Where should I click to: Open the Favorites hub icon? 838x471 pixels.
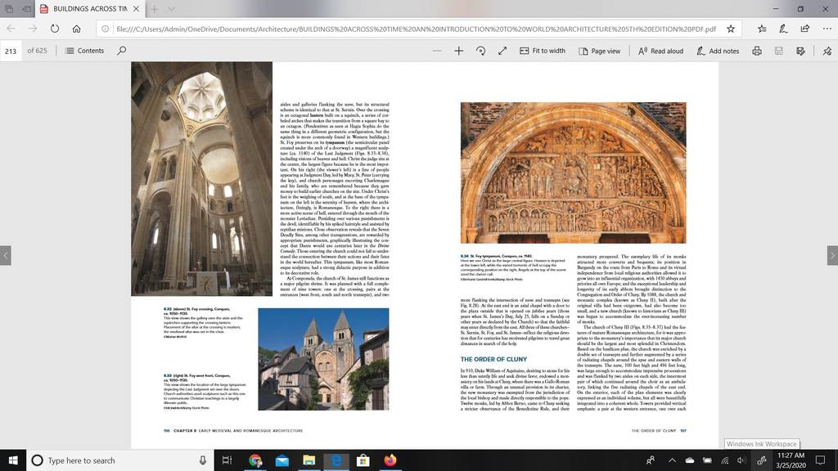tap(762, 29)
